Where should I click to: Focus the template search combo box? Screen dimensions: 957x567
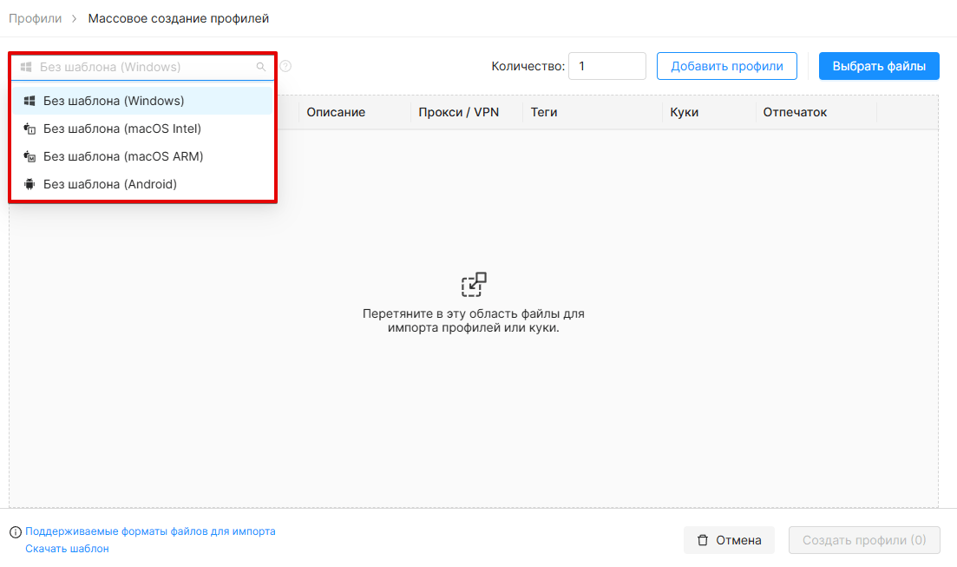pos(142,67)
